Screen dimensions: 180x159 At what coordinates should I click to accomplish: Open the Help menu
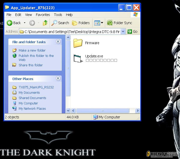pyautogui.click(x=69, y=15)
